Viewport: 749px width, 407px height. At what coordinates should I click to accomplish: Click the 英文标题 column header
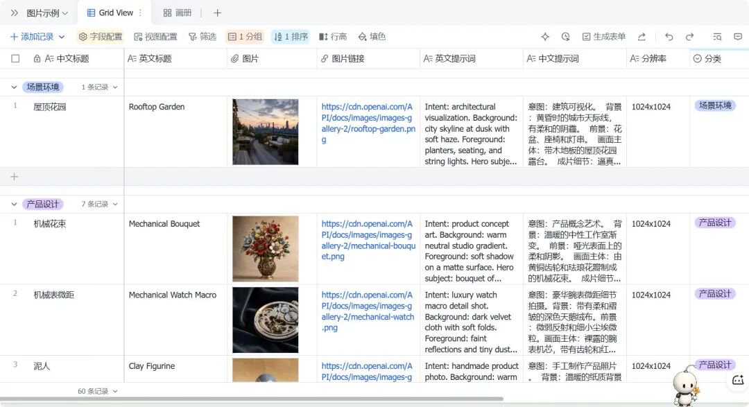click(175, 59)
